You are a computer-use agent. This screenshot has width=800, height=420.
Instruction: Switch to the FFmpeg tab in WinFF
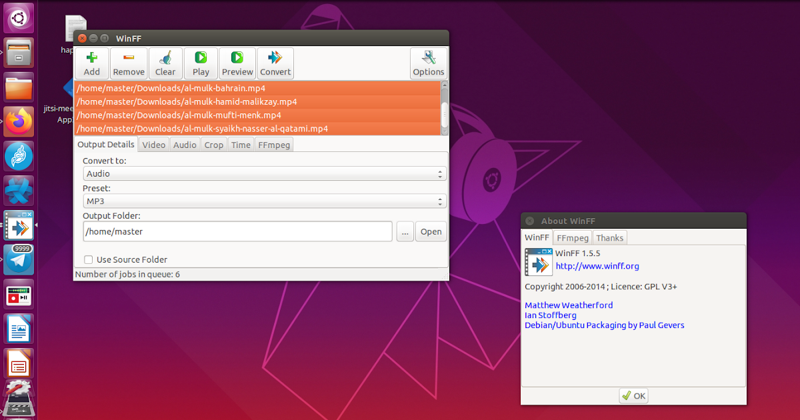pyautogui.click(x=273, y=145)
